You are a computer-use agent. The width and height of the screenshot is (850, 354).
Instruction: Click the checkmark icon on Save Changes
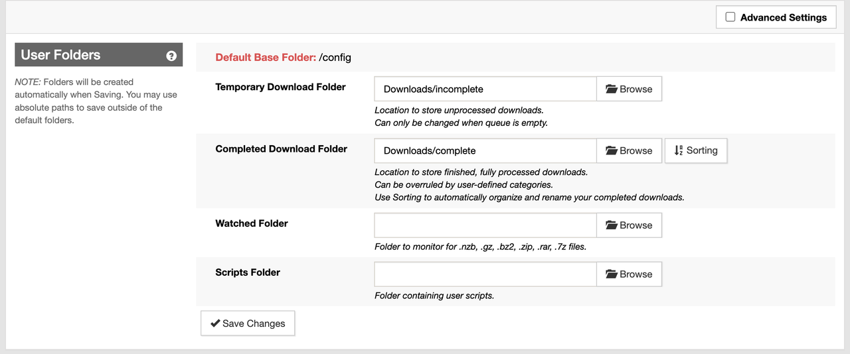[x=215, y=324]
